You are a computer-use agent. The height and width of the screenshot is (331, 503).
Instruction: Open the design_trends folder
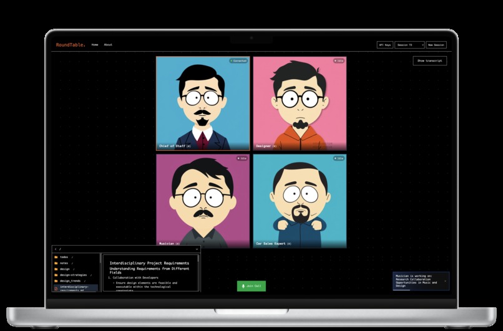coord(76,281)
